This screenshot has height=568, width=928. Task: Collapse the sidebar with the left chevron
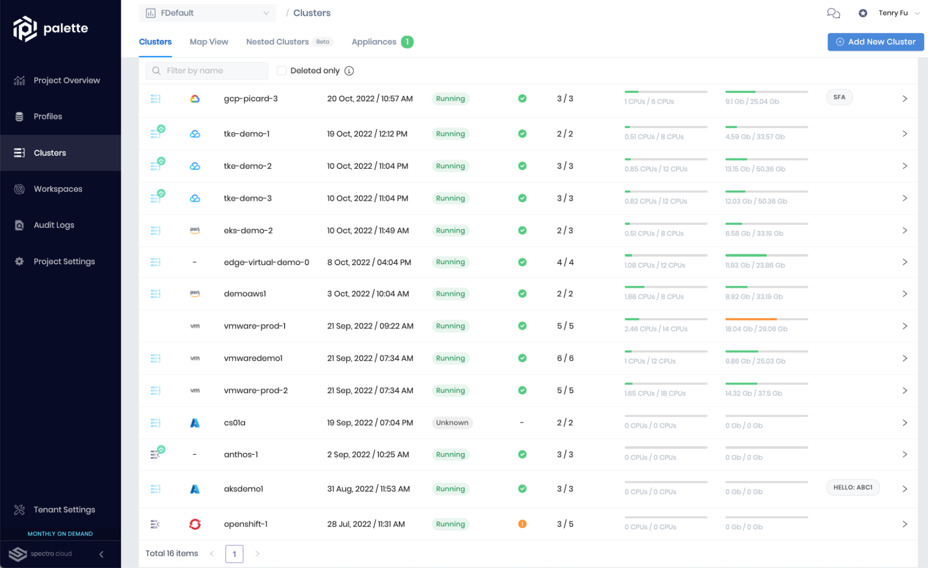101,554
